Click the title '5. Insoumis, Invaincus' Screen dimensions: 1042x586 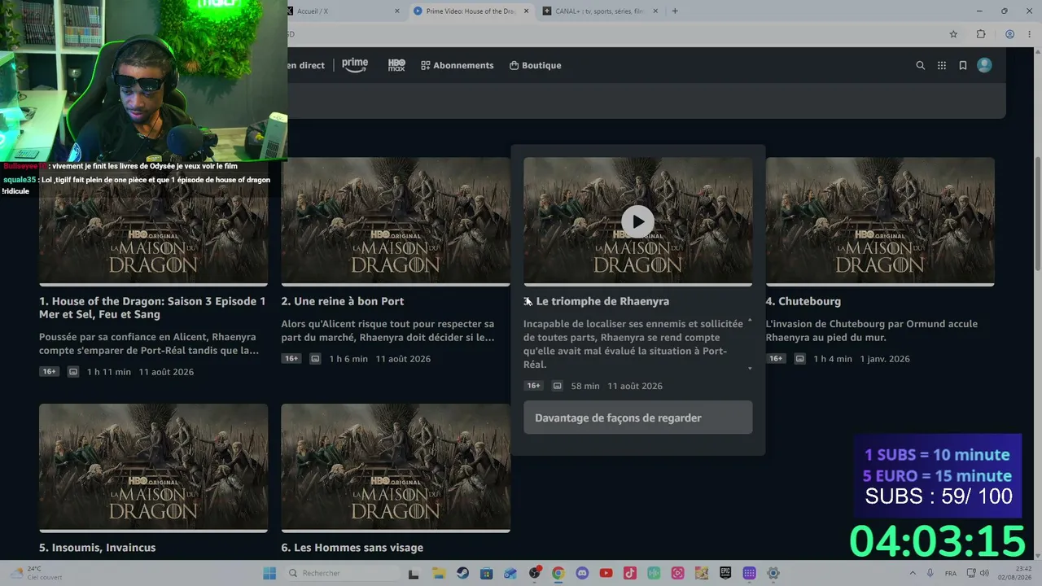click(x=97, y=548)
